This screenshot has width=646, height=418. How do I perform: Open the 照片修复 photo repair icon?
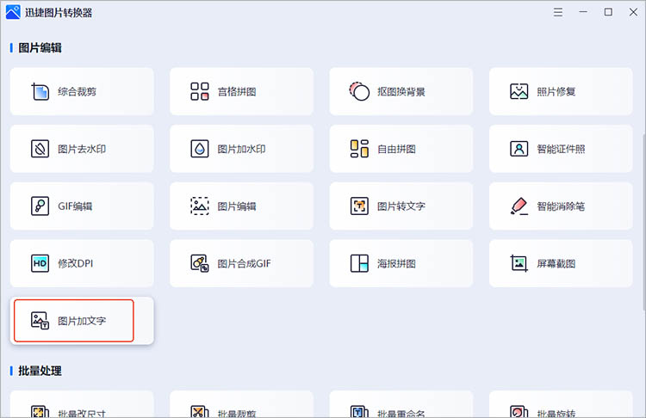point(519,91)
